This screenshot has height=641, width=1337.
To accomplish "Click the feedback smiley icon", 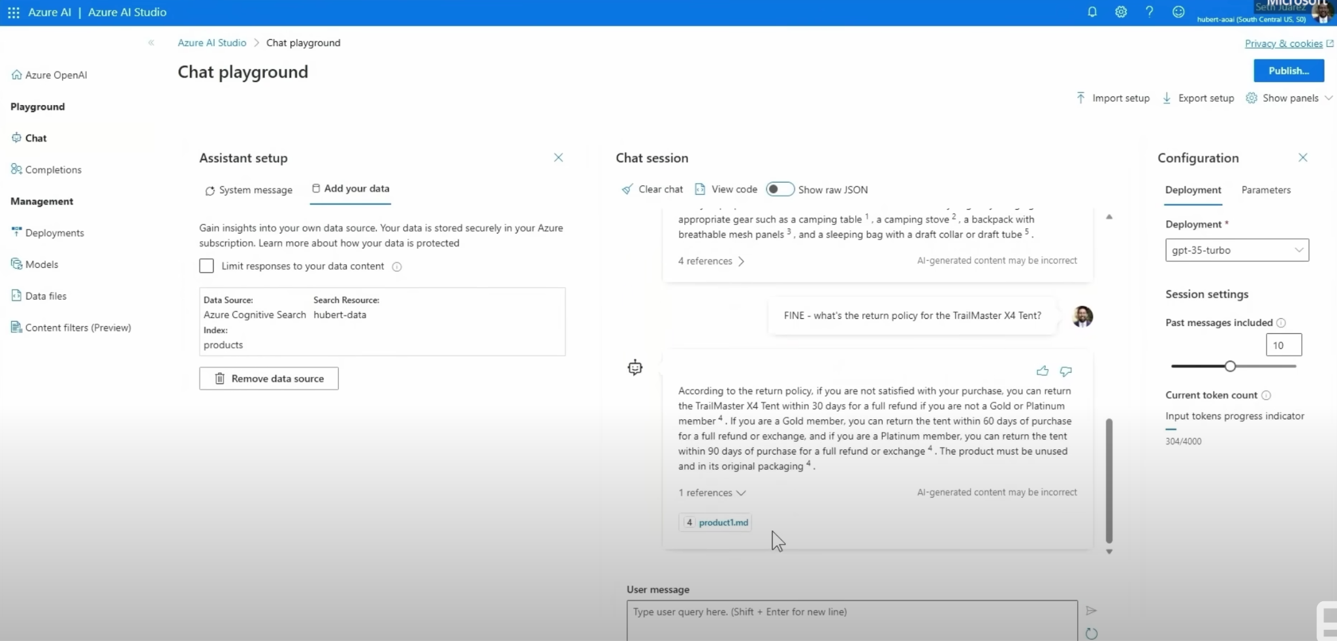I will click(x=1178, y=12).
